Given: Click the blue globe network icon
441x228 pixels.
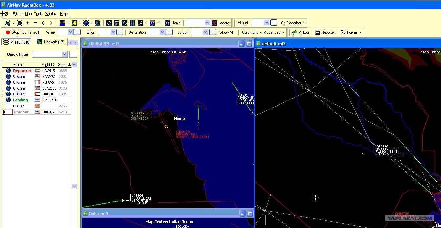Looking at the screenshot, I should [x=86, y=23].
